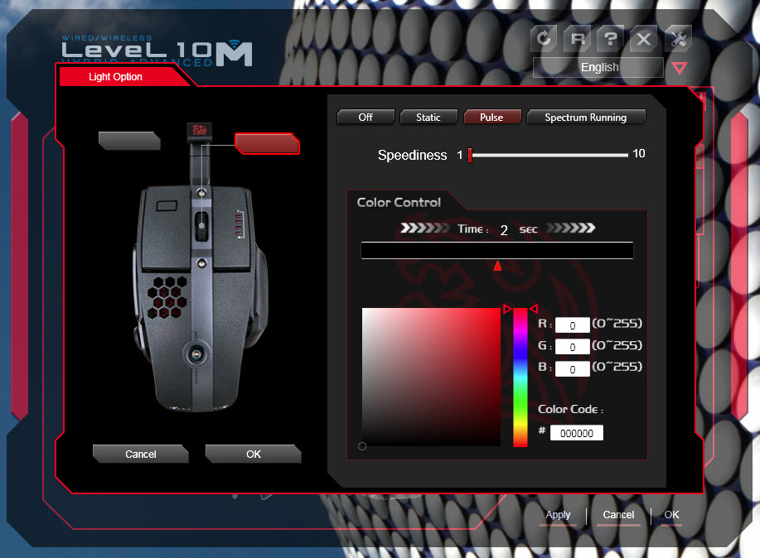Click the round adjustment screw on mouse
The image size is (760, 558).
point(196,354)
